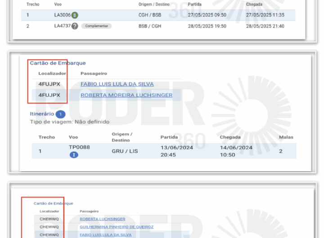Select the 28/05/2025 21:40 arrival time
Image resolution: width=324 pixels, height=238 pixels.
tap(265, 26)
